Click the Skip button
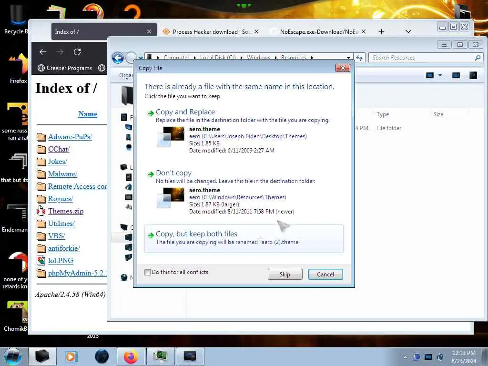 click(x=285, y=274)
